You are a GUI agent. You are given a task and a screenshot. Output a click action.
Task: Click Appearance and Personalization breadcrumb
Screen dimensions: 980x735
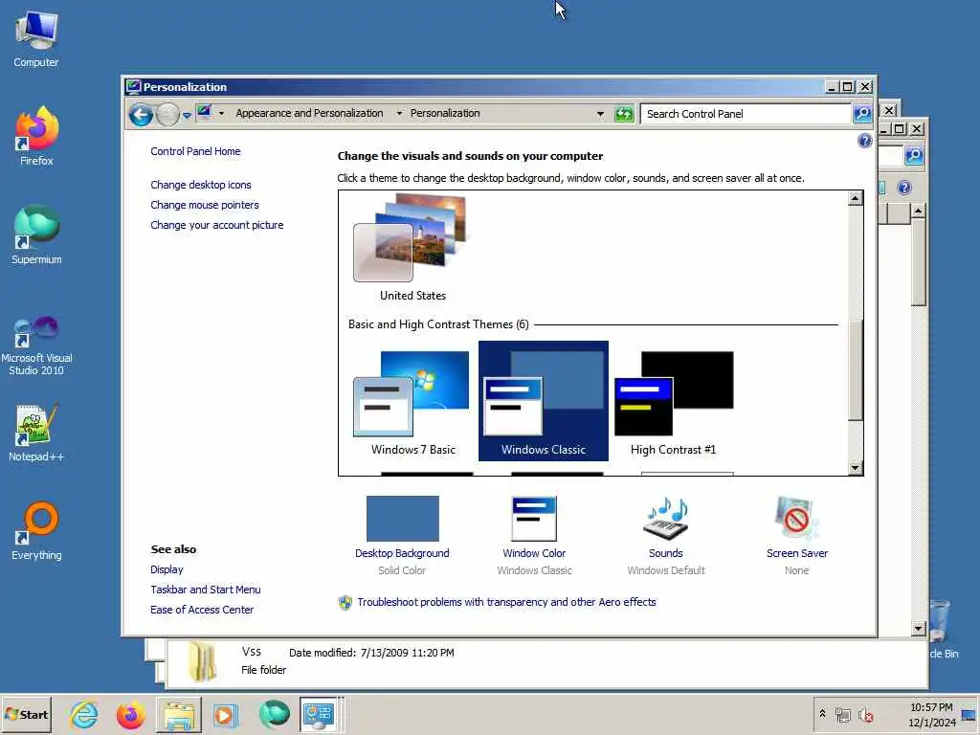[x=309, y=113]
